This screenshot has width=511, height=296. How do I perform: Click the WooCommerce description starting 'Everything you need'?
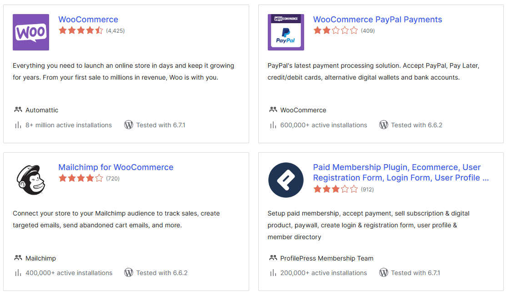pyautogui.click(x=124, y=71)
